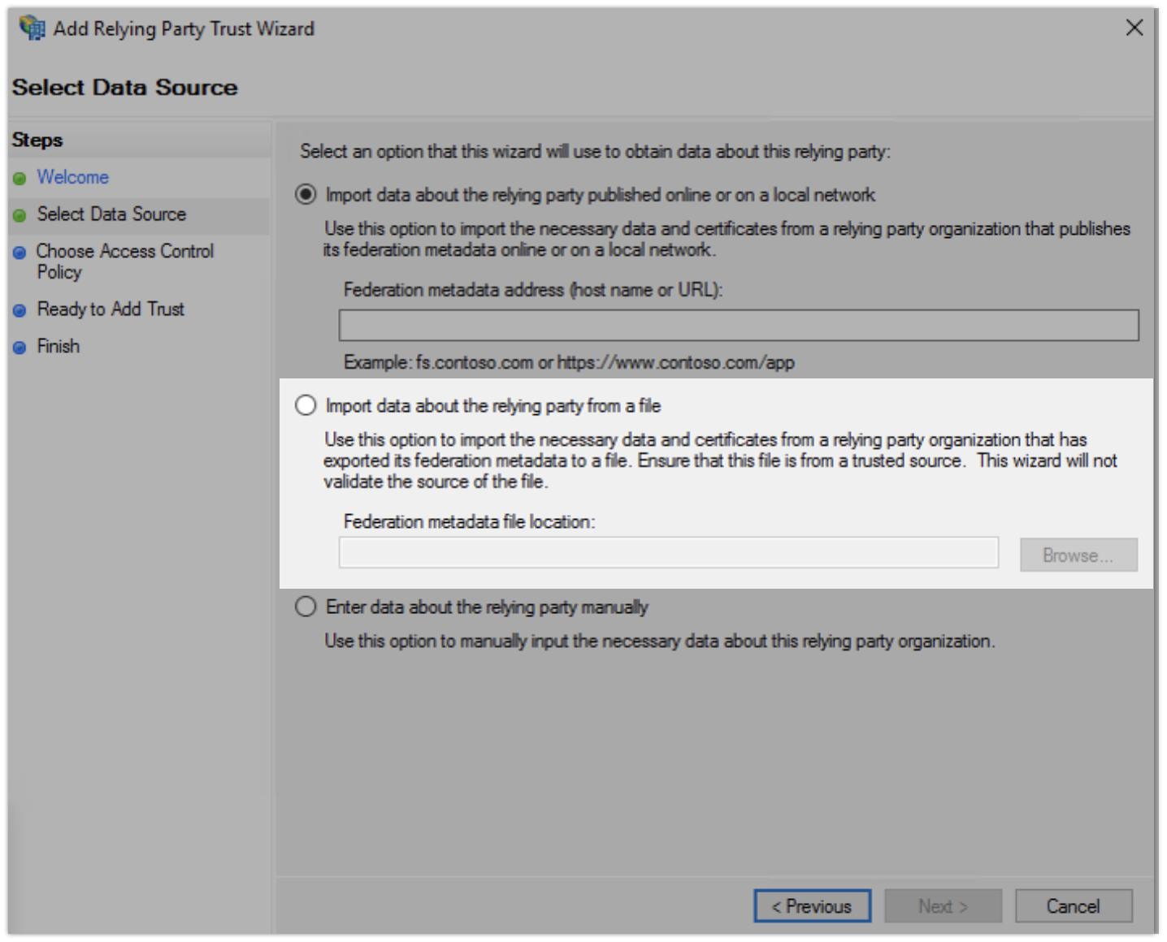Screen dimensions: 1167x942
Task: Click the Cancel button
Action: tap(1074, 906)
